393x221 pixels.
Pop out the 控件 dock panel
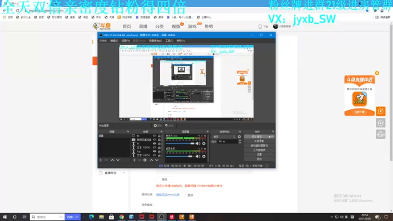tap(273, 132)
